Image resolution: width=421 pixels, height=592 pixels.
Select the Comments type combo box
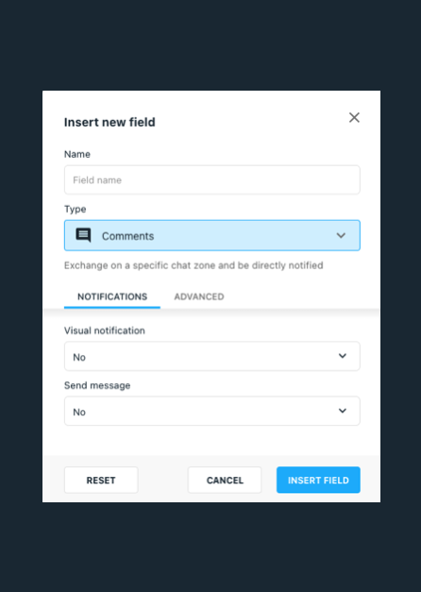[212, 235]
